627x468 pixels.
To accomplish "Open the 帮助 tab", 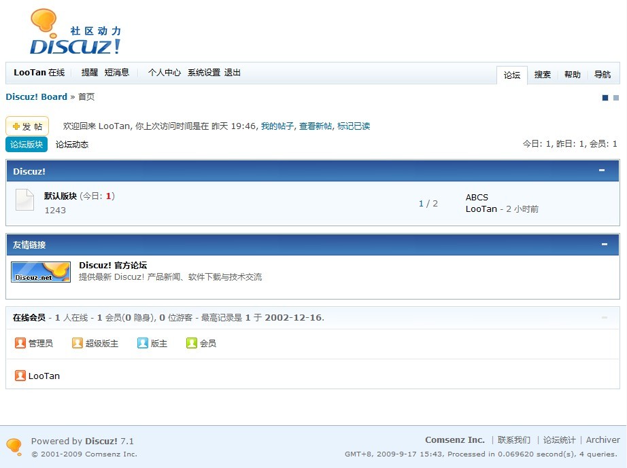I will point(572,75).
